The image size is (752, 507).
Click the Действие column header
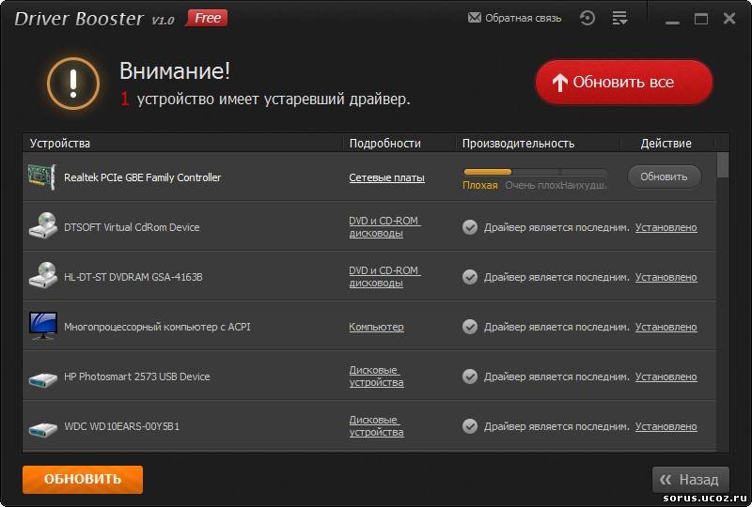(x=666, y=144)
